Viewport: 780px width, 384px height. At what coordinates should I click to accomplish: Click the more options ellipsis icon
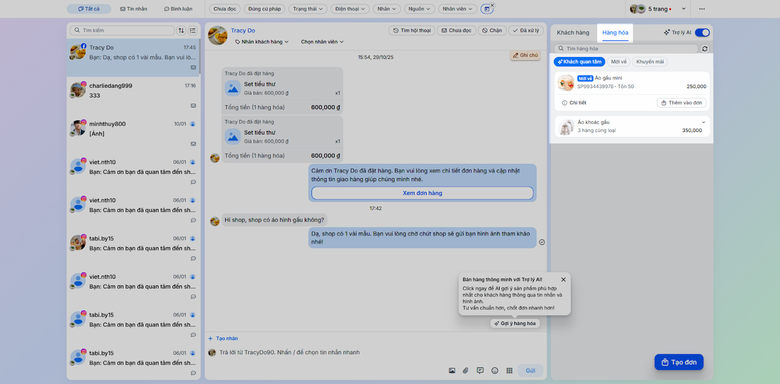pos(702,9)
